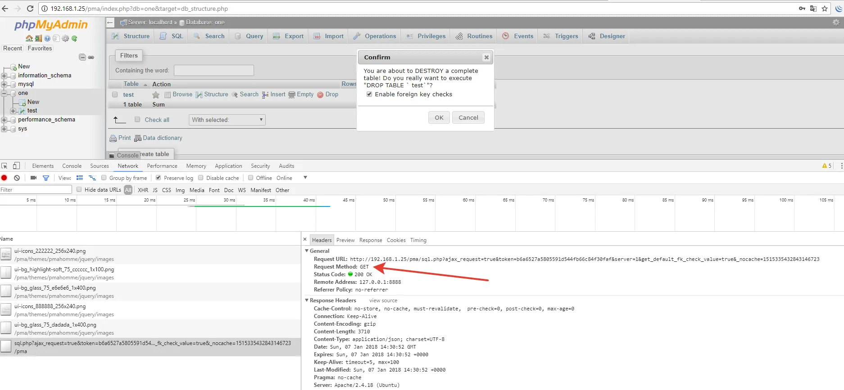Click the translate page icon in address bar
The image size is (844, 390).
click(813, 9)
